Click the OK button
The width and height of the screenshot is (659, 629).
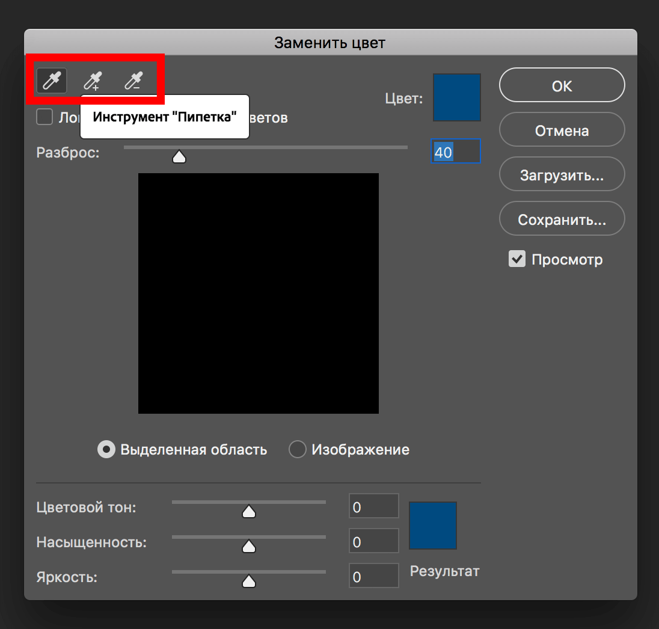562,85
